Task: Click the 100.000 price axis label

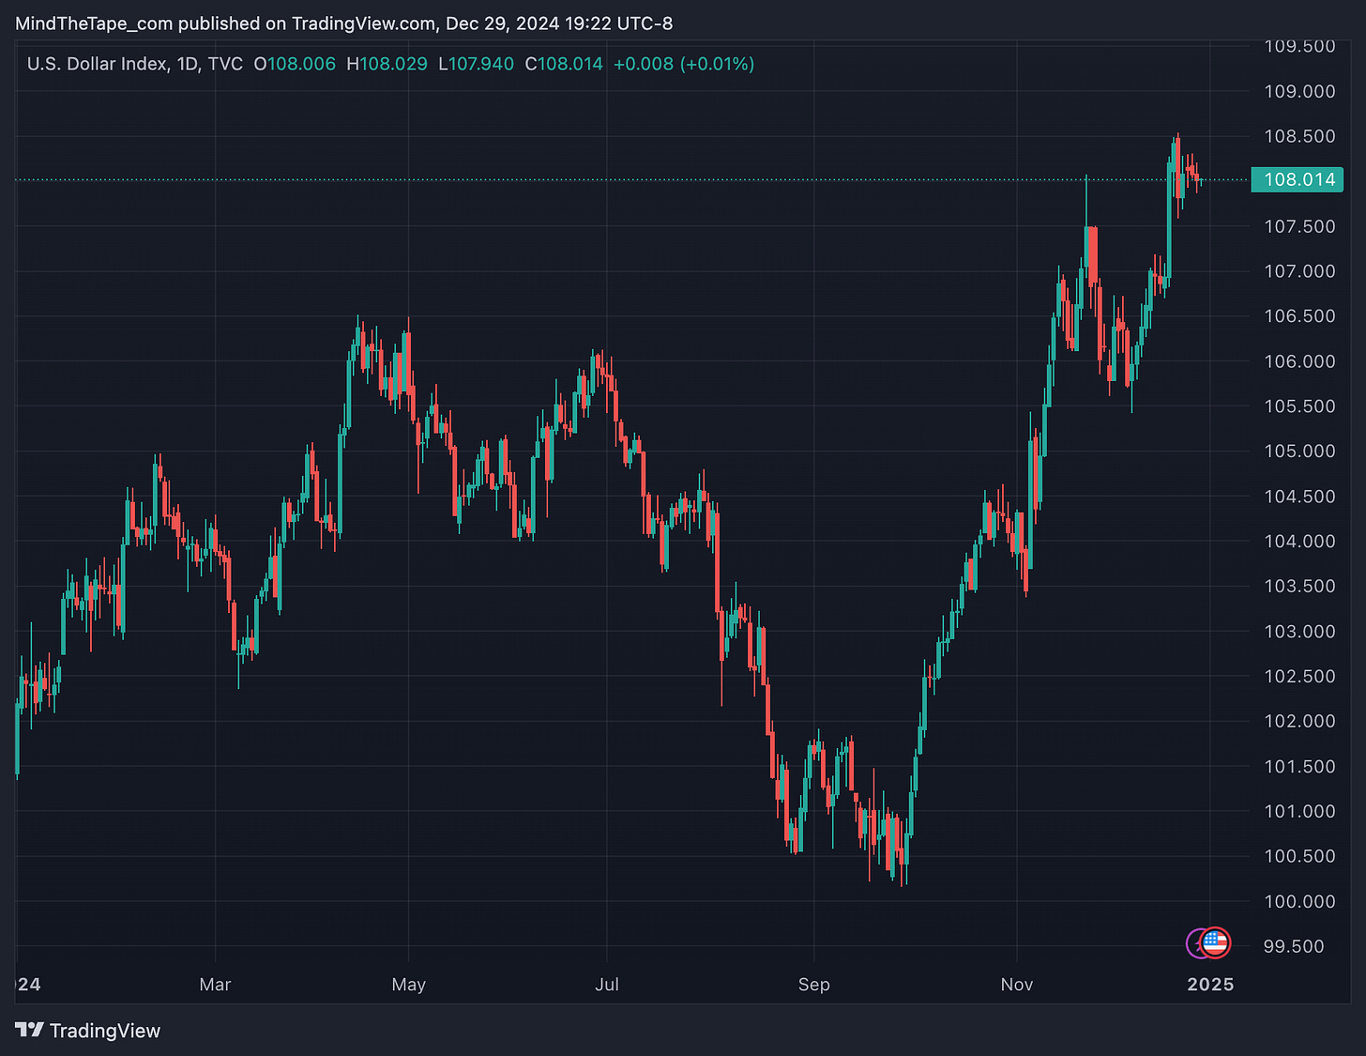Action: [1299, 901]
